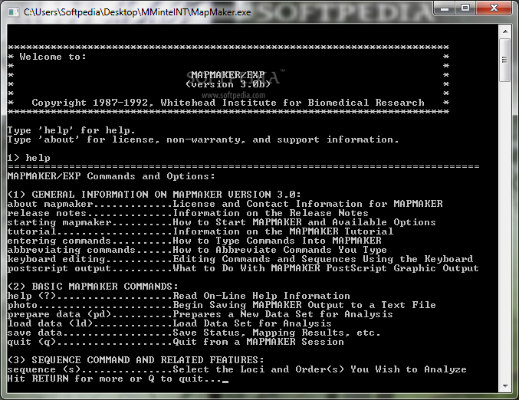Screen dimensions: 519x400
Task: Maximize the MapMaker.exe console window
Action: pyautogui.click(x=465, y=8)
